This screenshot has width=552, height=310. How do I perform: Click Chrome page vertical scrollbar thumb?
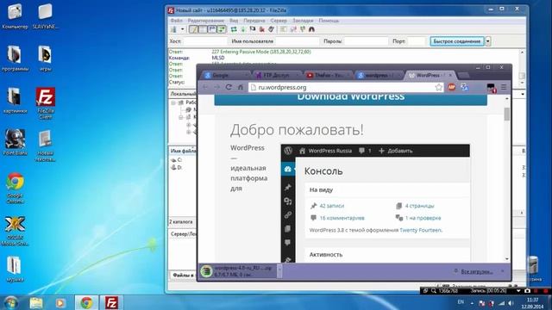click(x=507, y=114)
